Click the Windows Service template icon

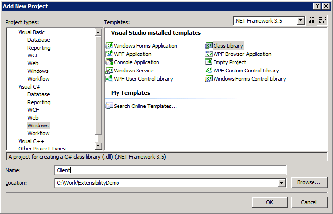point(109,71)
